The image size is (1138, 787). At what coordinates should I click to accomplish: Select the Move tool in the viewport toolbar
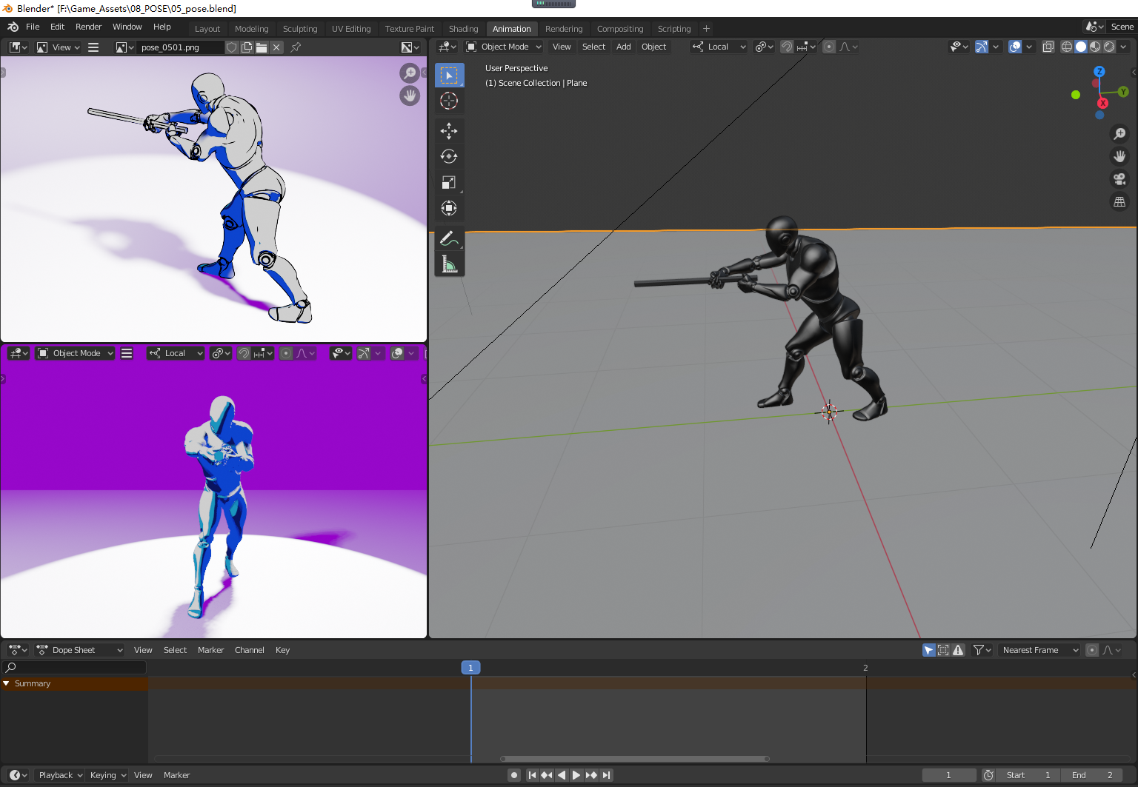tap(449, 131)
